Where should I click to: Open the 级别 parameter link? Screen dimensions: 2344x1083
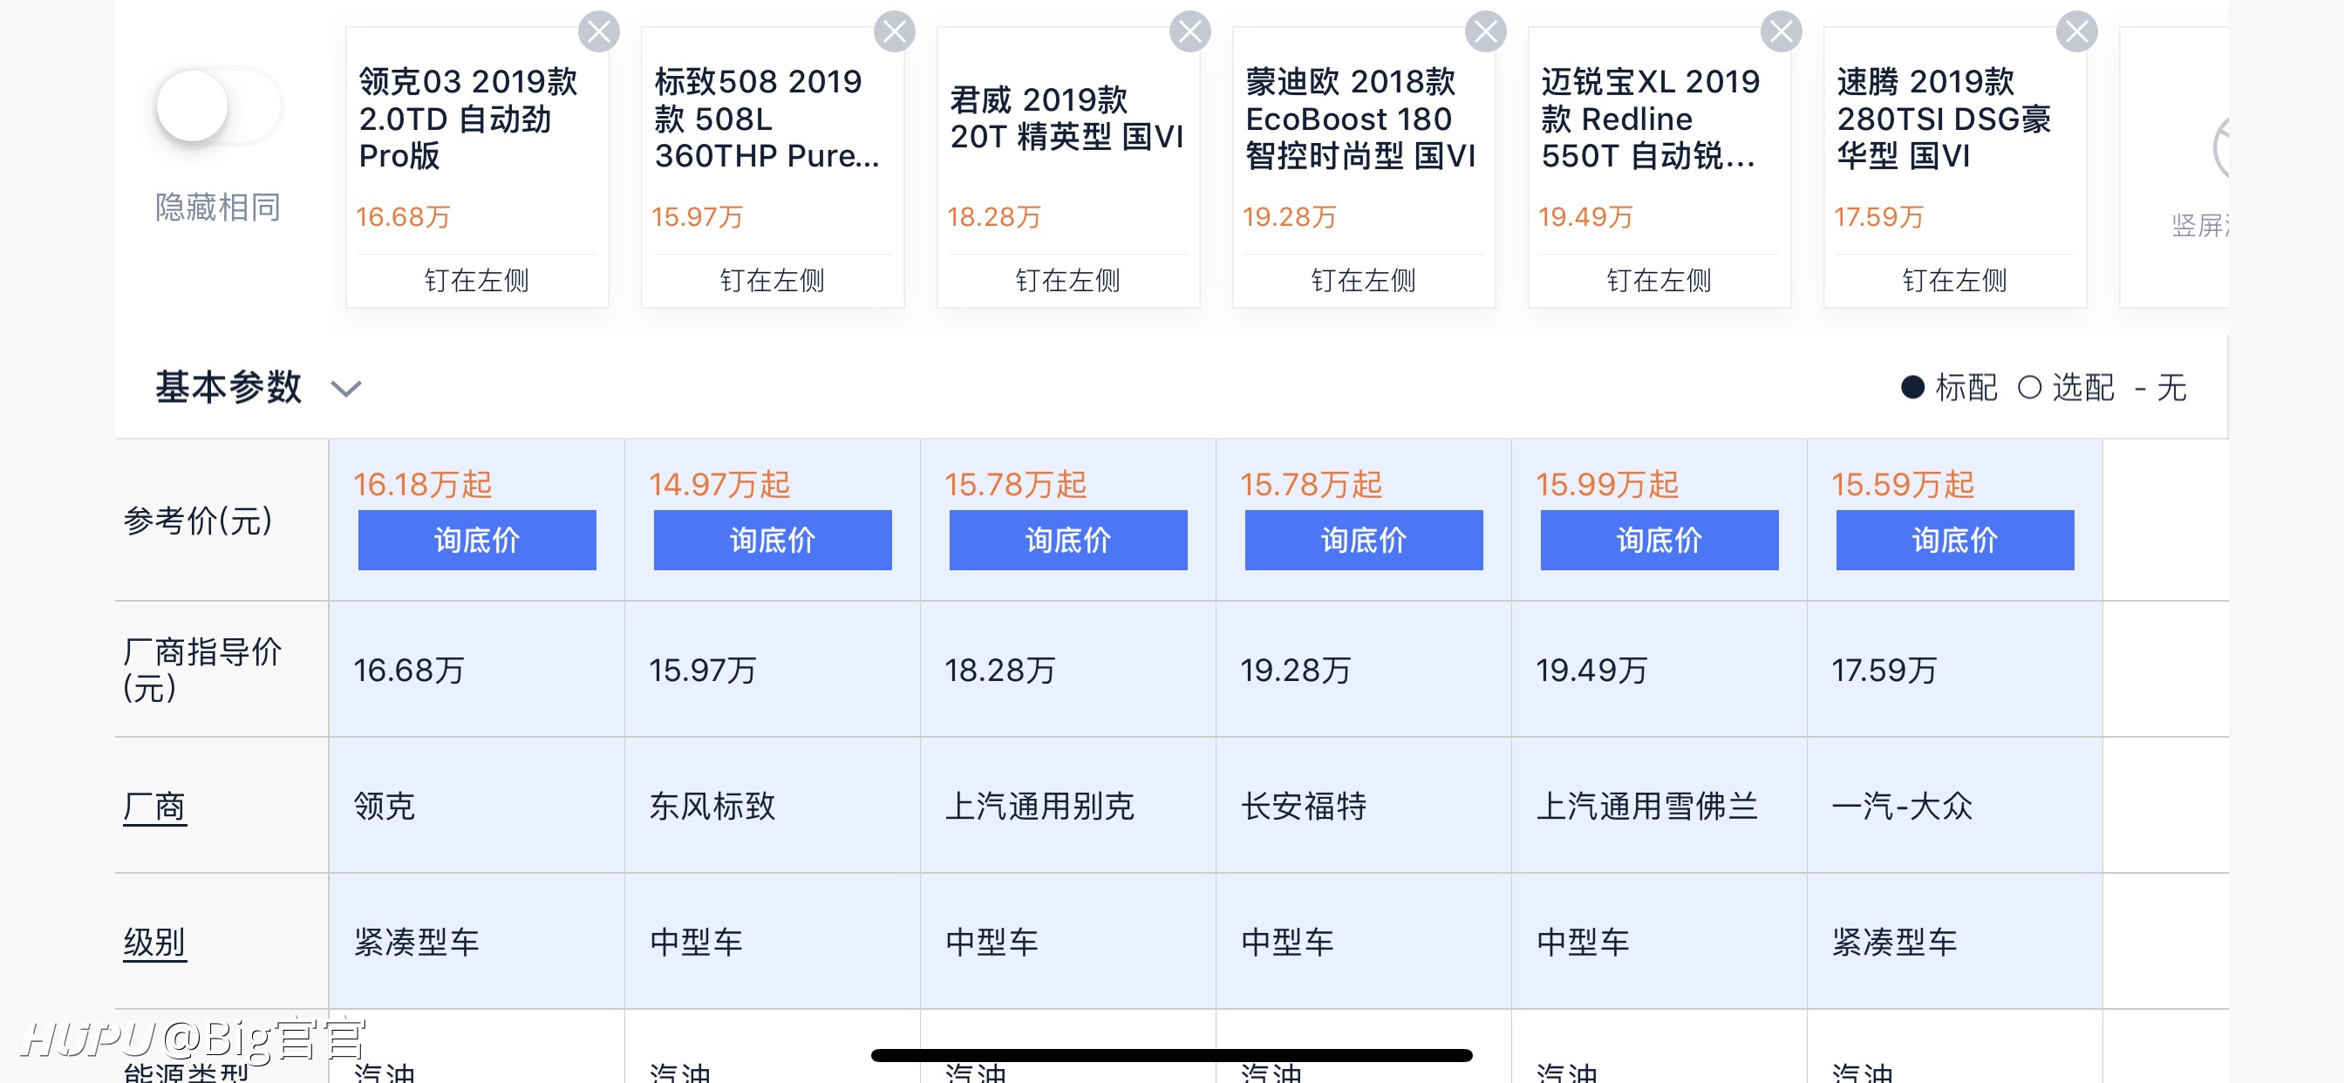pos(154,943)
